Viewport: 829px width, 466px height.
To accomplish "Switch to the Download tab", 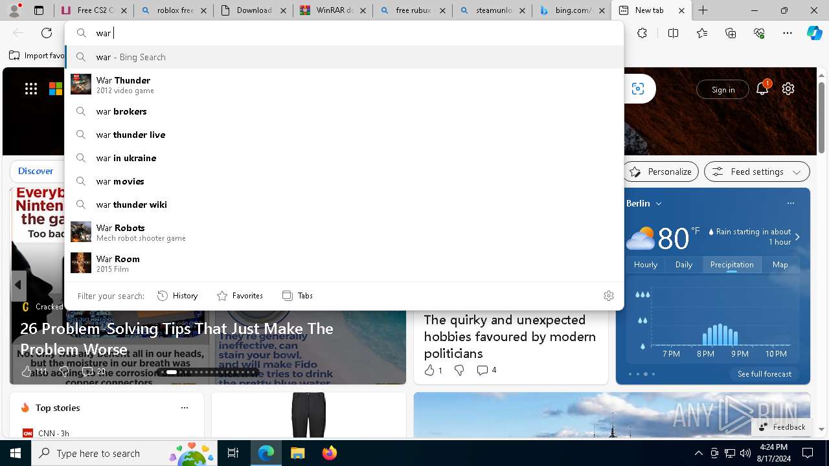I will coord(253,10).
